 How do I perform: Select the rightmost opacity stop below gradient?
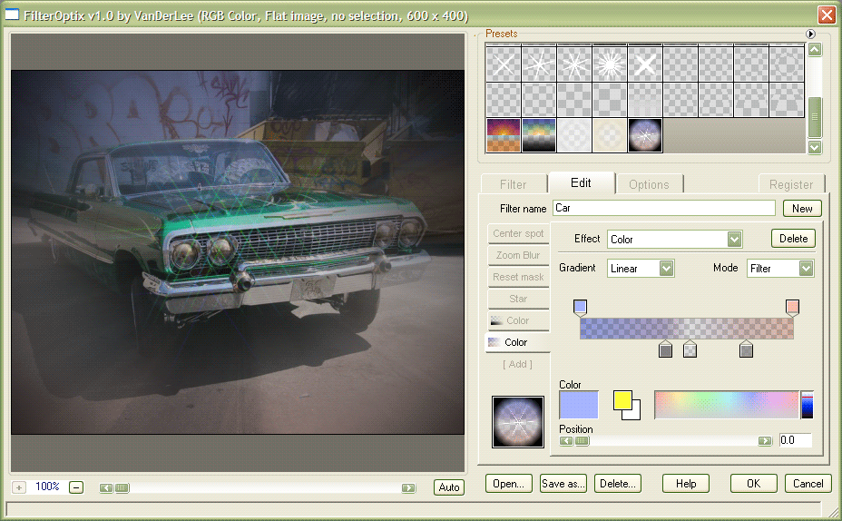(x=746, y=349)
